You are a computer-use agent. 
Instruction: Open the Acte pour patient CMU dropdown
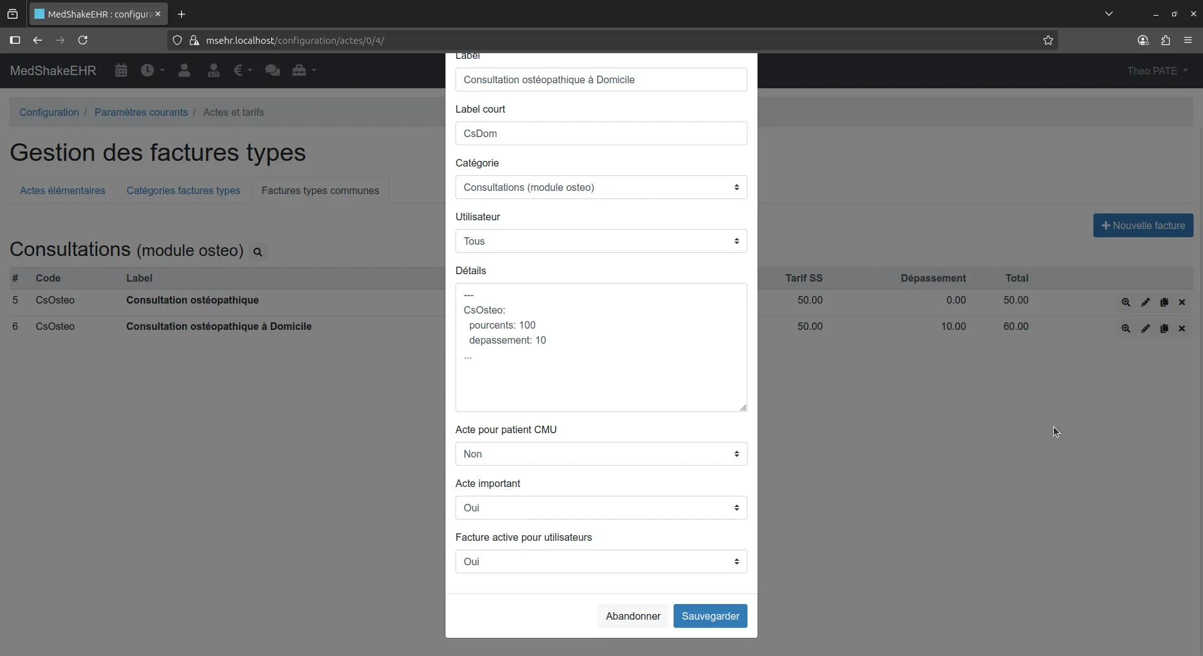pyautogui.click(x=601, y=454)
